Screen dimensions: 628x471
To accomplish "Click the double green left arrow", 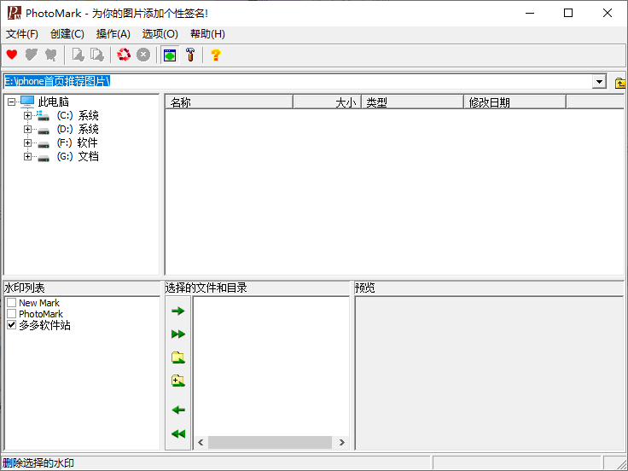I will (x=177, y=434).
